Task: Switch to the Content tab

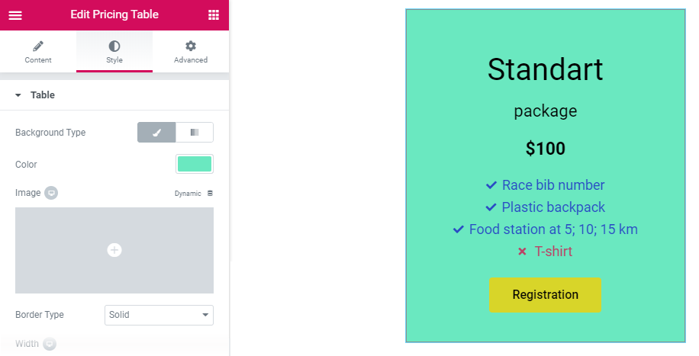Action: pos(38,51)
